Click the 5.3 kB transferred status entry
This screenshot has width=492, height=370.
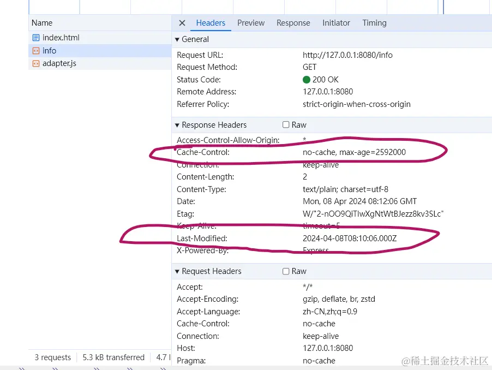tap(113, 357)
